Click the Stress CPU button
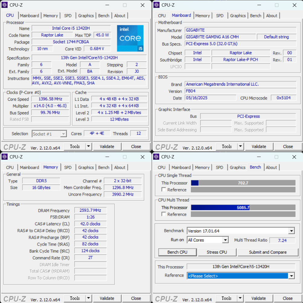Viewport: 303px width, 303px height. [x=217, y=252]
